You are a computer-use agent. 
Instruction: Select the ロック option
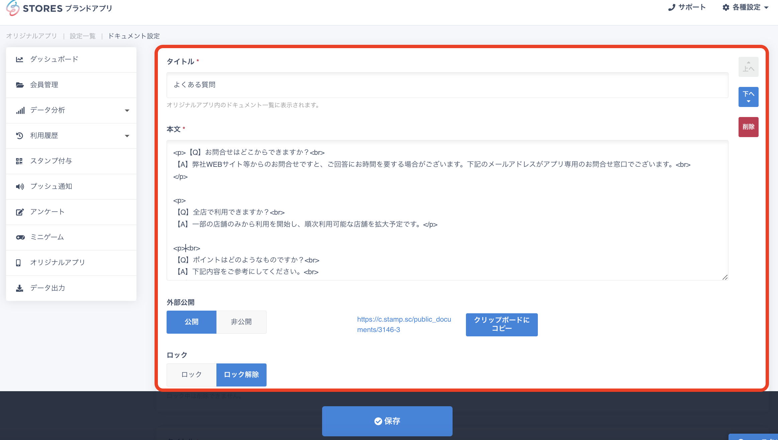[x=191, y=375]
